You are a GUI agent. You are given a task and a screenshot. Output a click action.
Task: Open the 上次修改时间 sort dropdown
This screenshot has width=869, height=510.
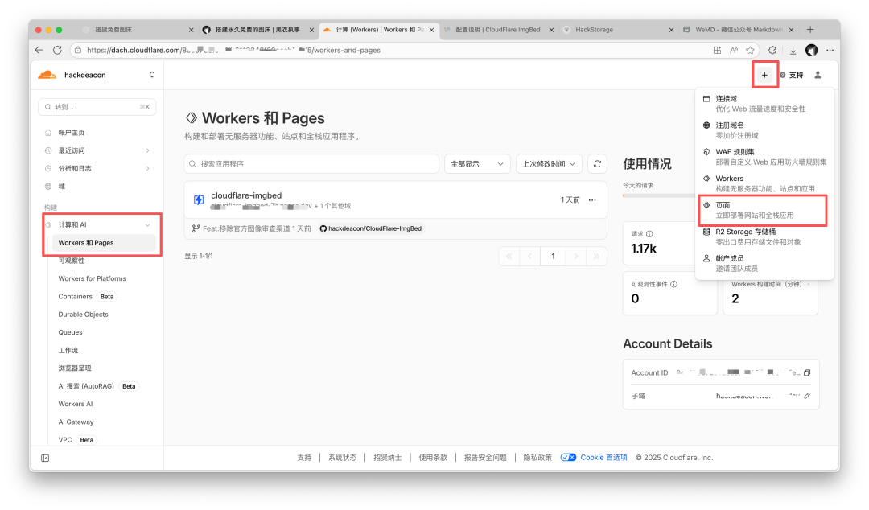549,163
